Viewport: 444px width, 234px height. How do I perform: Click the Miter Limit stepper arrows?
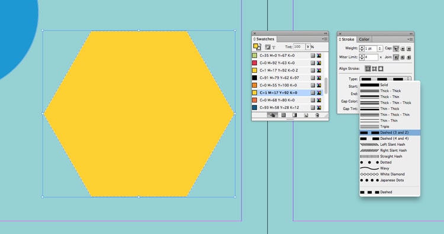coord(362,57)
